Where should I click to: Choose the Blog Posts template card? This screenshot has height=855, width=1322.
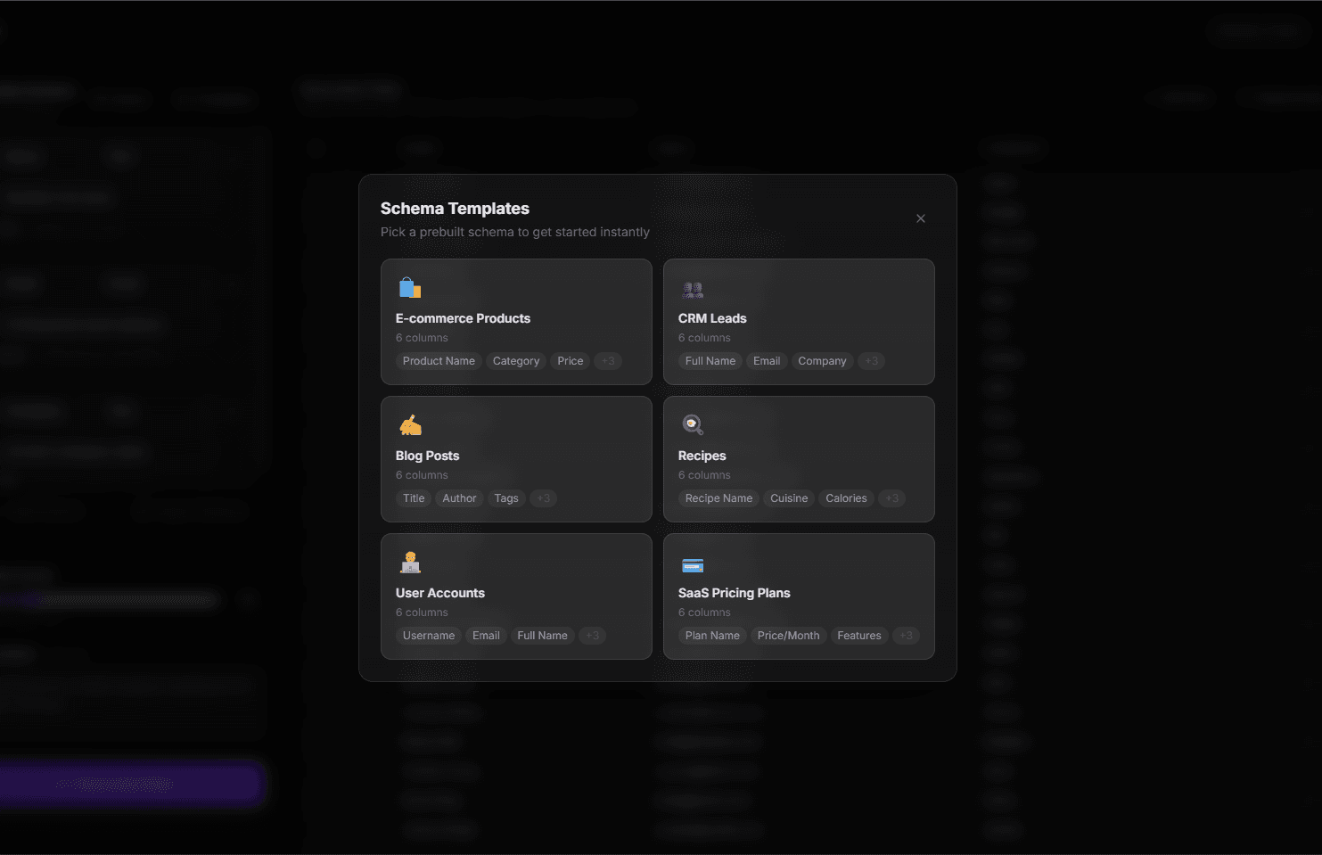coord(516,459)
